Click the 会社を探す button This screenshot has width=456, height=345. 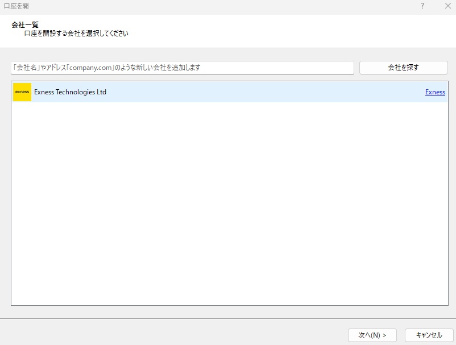point(403,68)
